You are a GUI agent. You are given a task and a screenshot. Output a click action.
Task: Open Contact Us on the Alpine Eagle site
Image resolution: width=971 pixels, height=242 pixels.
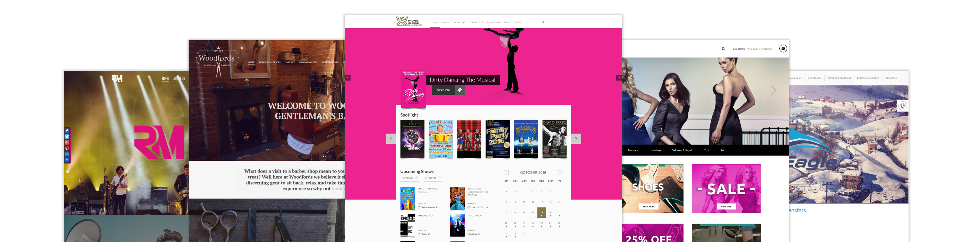tap(891, 78)
